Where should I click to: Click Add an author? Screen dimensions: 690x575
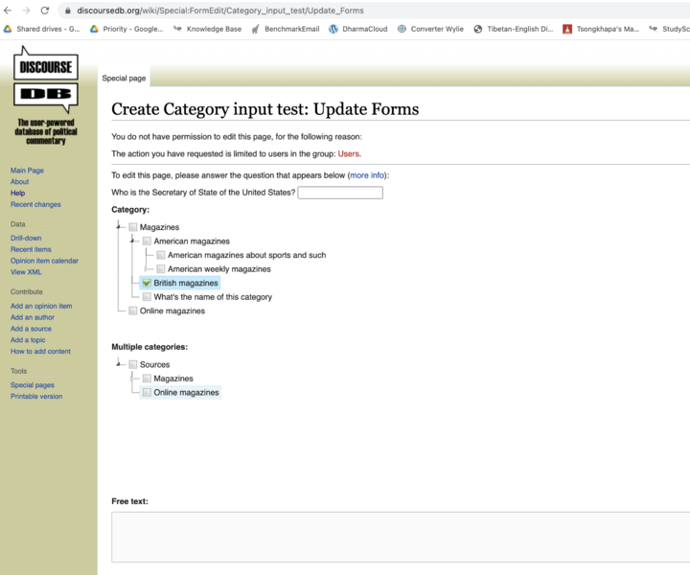[x=33, y=317]
